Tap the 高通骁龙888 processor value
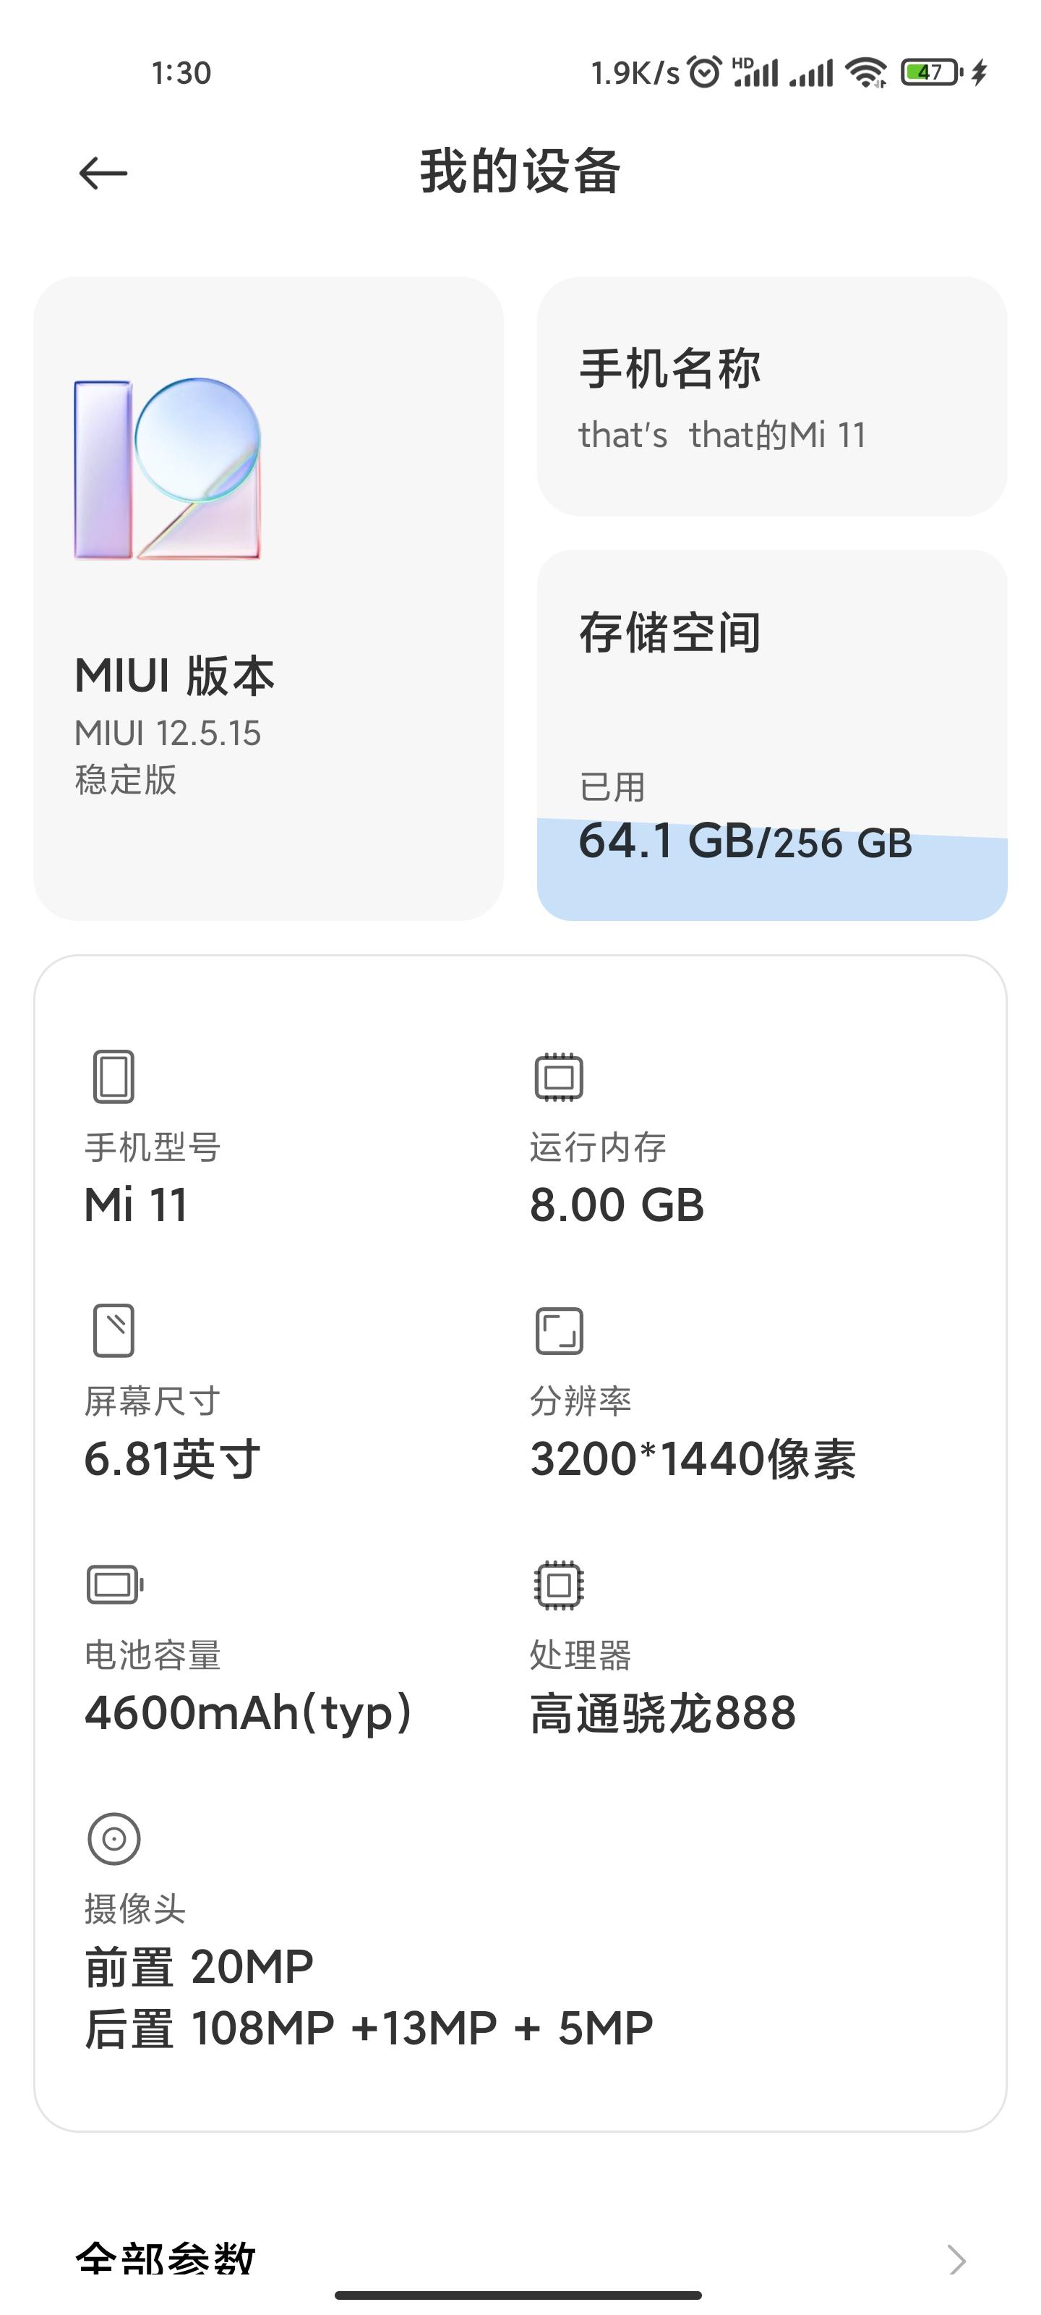 (x=663, y=1713)
